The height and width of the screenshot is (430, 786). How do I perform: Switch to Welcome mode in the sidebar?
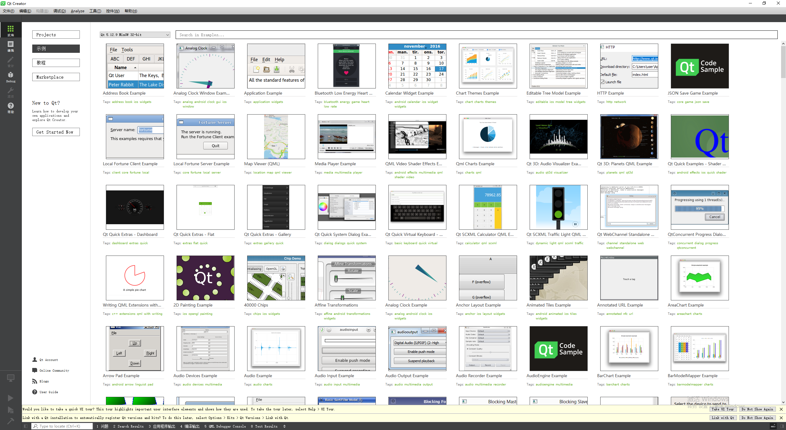tap(11, 30)
